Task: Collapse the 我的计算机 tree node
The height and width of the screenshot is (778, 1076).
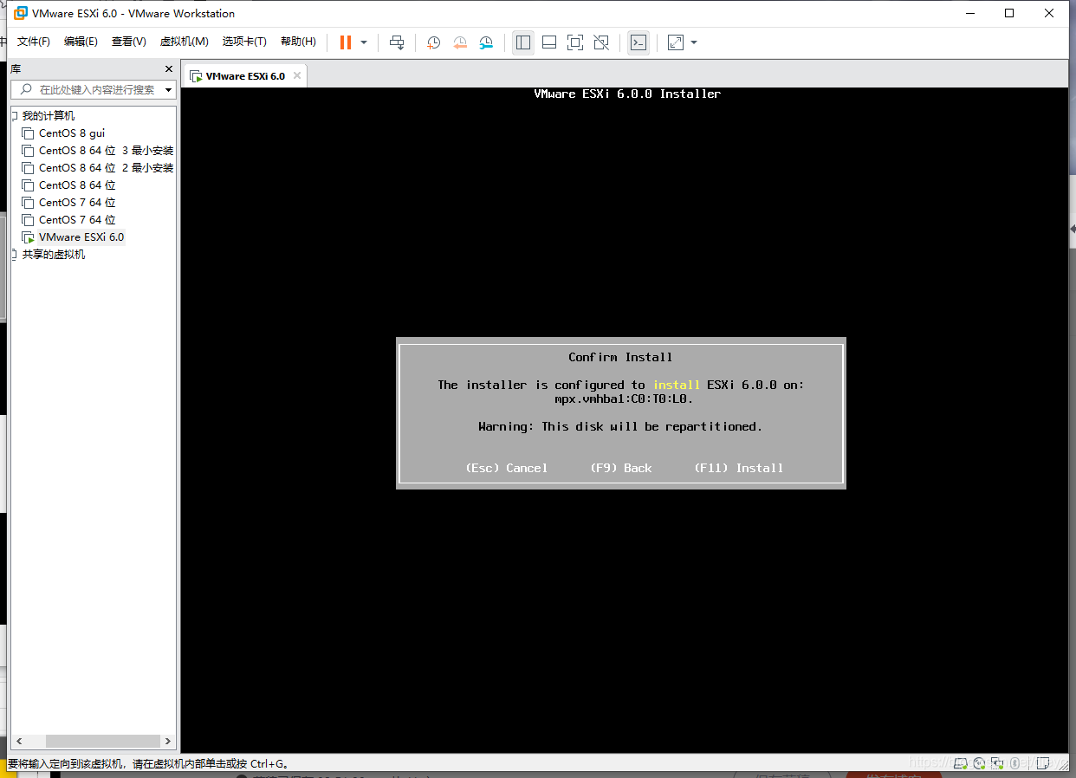Action: pyautogui.click(x=14, y=116)
